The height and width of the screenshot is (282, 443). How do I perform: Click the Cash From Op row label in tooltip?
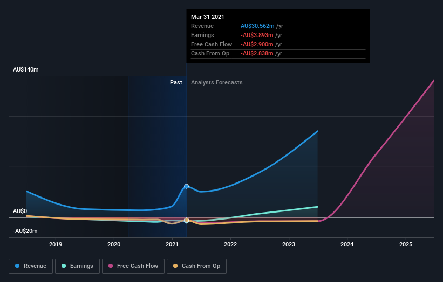210,53
